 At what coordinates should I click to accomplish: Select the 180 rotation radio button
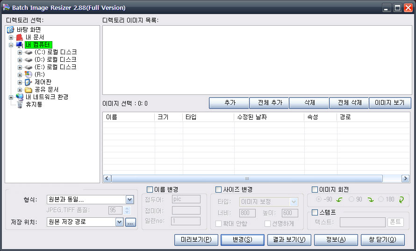tap(381, 199)
